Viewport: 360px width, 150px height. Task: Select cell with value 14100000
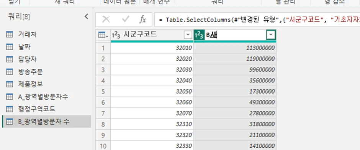[235, 146]
